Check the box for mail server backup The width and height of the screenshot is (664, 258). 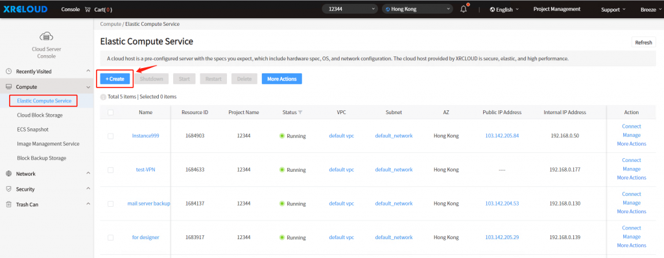pos(110,204)
